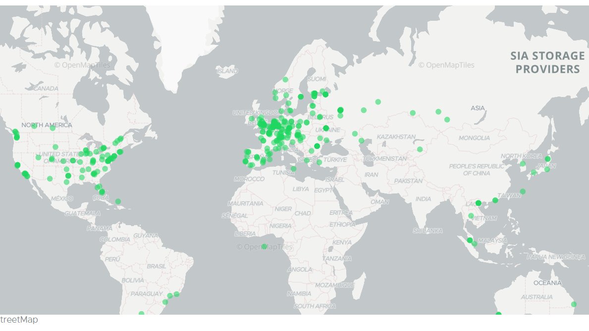Select the SÉNÉGAL label
Viewport: 589px width, 331px height.
234,216
